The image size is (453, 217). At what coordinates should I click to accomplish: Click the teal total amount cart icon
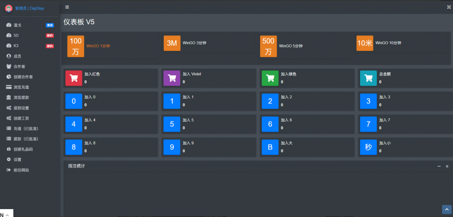click(368, 78)
